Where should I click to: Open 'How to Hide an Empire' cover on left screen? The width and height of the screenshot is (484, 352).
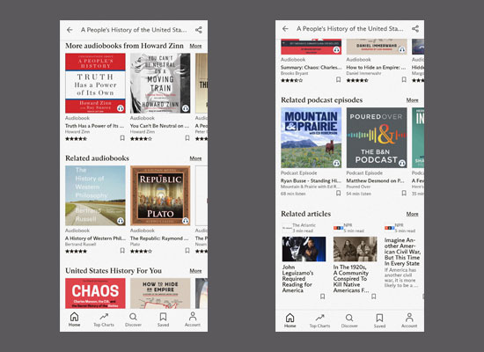point(160,293)
